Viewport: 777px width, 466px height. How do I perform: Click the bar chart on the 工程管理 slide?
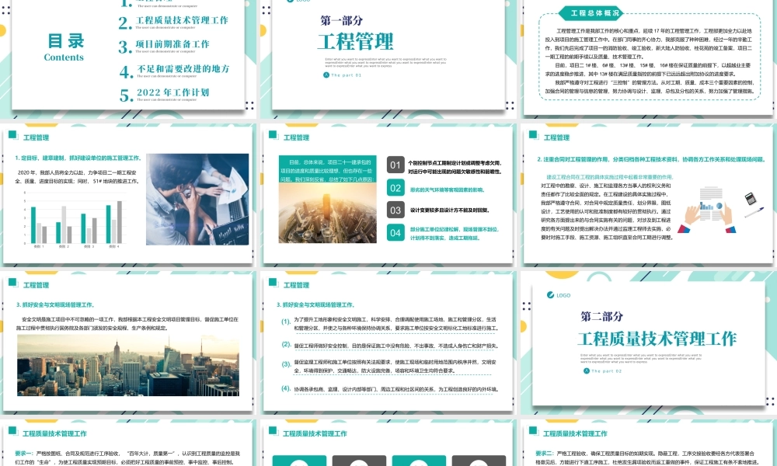(x=75, y=219)
